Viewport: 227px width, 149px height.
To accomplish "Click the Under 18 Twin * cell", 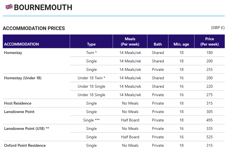I will click(91, 78).
